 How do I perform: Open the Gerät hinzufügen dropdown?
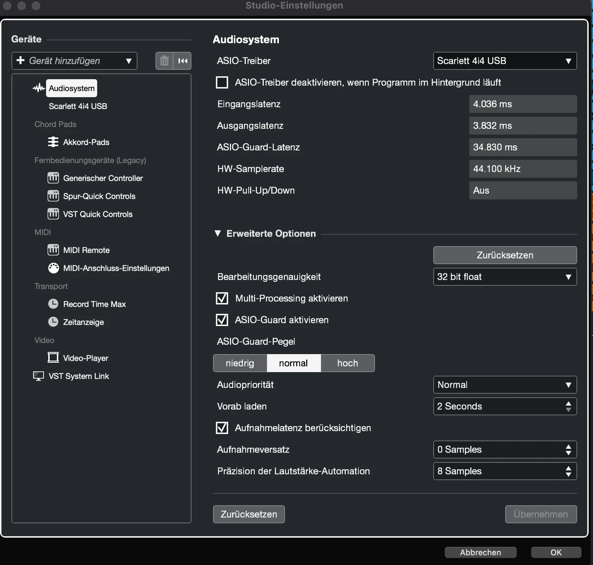click(74, 61)
